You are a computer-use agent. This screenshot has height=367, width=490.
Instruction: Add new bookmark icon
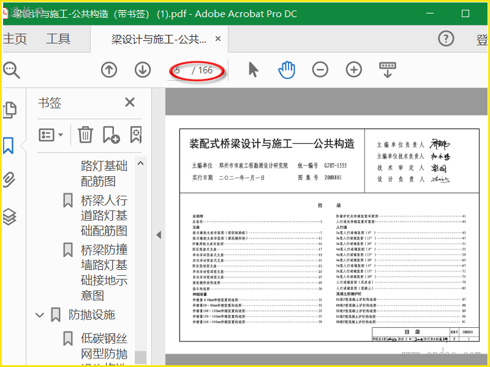tap(111, 135)
